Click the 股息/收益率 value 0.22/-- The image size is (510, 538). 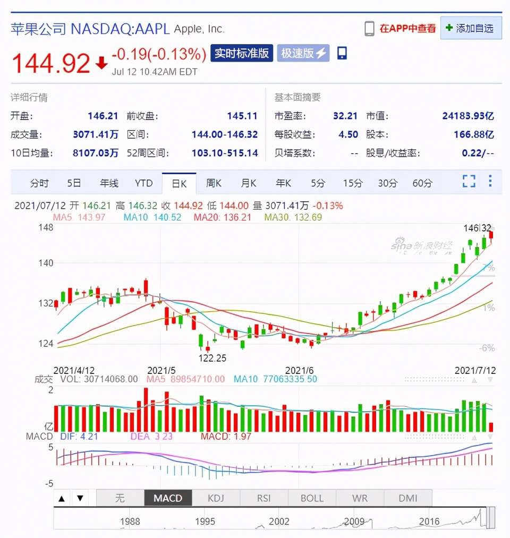[478, 153]
